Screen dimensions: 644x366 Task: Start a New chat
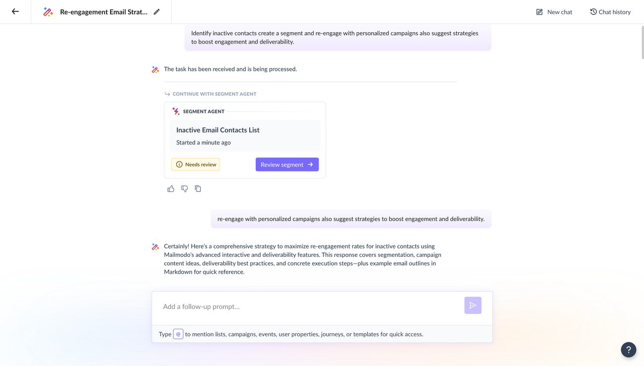click(x=553, y=11)
